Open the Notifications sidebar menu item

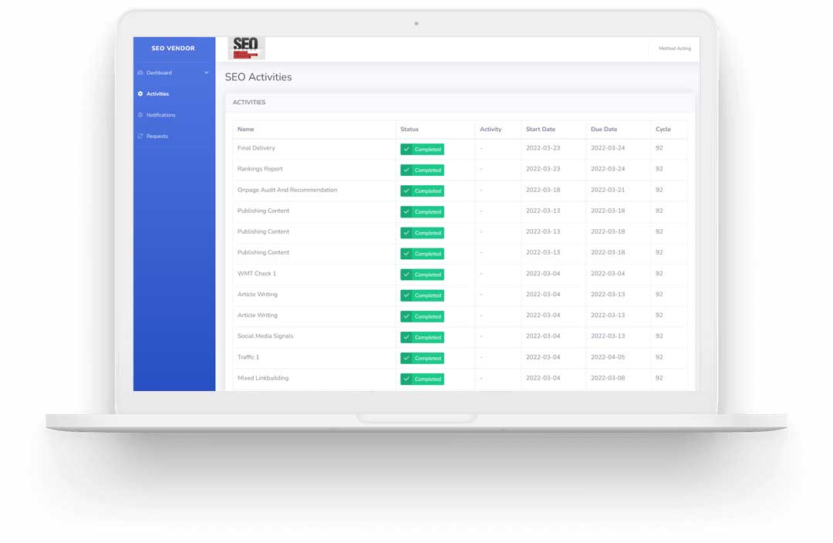tap(160, 115)
